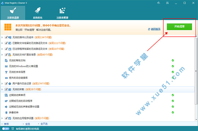Click the green check for 无效的Windows防火墙设置
This screenshot has height=131, width=198.
173,66
